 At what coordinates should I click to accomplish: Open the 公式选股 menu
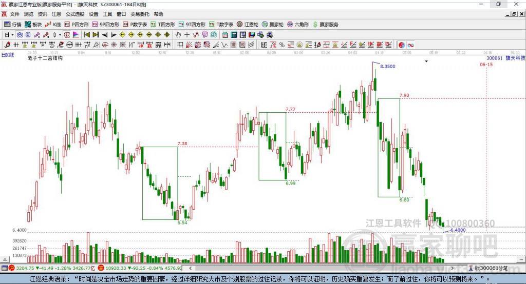click(75, 14)
